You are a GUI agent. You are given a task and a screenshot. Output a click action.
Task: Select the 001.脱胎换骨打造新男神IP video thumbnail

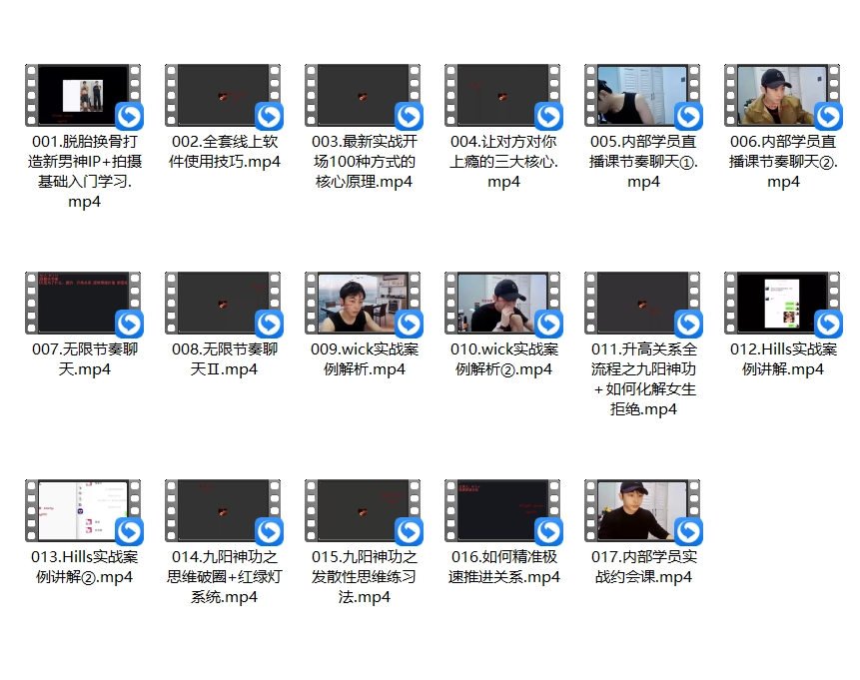[84, 97]
